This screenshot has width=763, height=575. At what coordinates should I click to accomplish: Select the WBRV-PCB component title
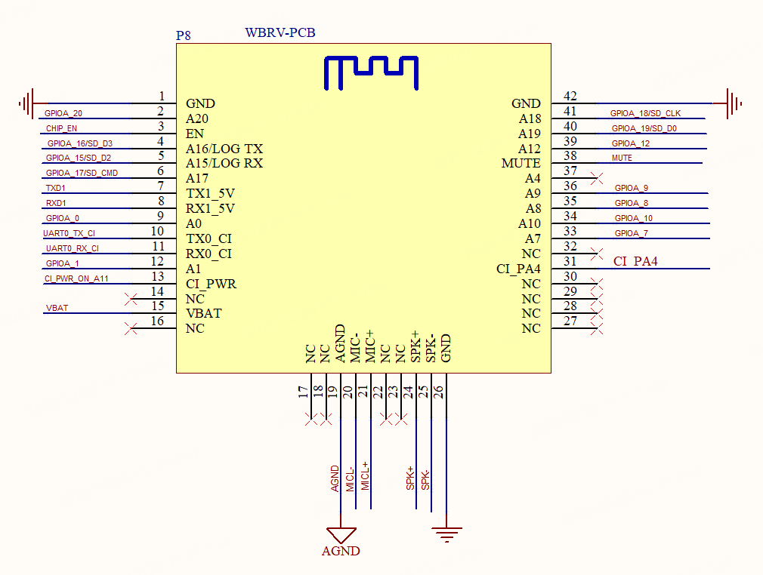click(x=280, y=32)
